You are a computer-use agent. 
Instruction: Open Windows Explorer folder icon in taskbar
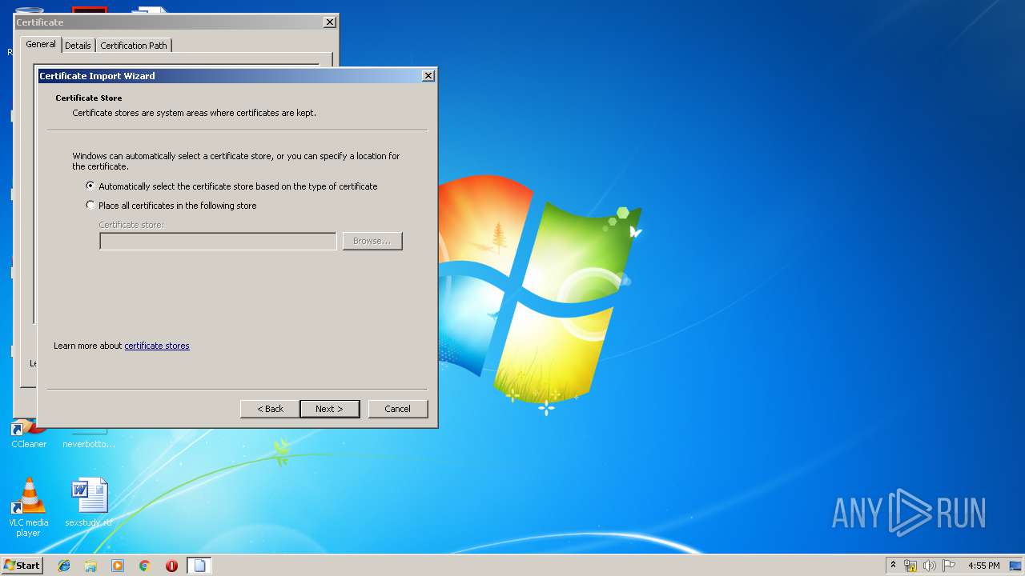(90, 566)
